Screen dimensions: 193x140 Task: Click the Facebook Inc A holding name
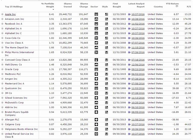click(14, 24)
